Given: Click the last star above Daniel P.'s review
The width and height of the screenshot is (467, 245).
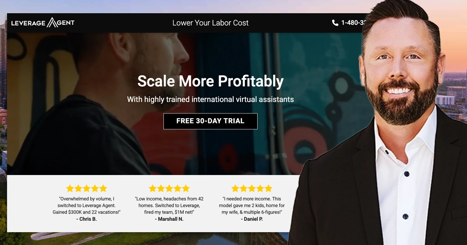Looking at the screenshot, I should tap(268, 189).
